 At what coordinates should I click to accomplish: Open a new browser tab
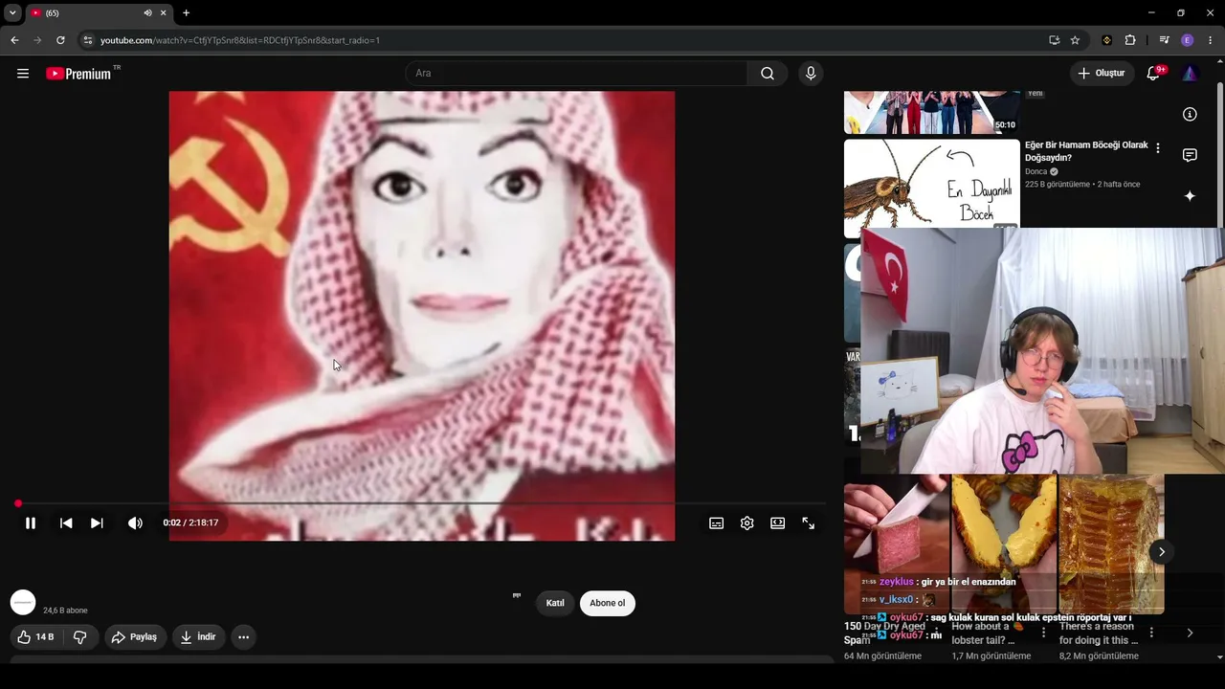click(x=187, y=13)
